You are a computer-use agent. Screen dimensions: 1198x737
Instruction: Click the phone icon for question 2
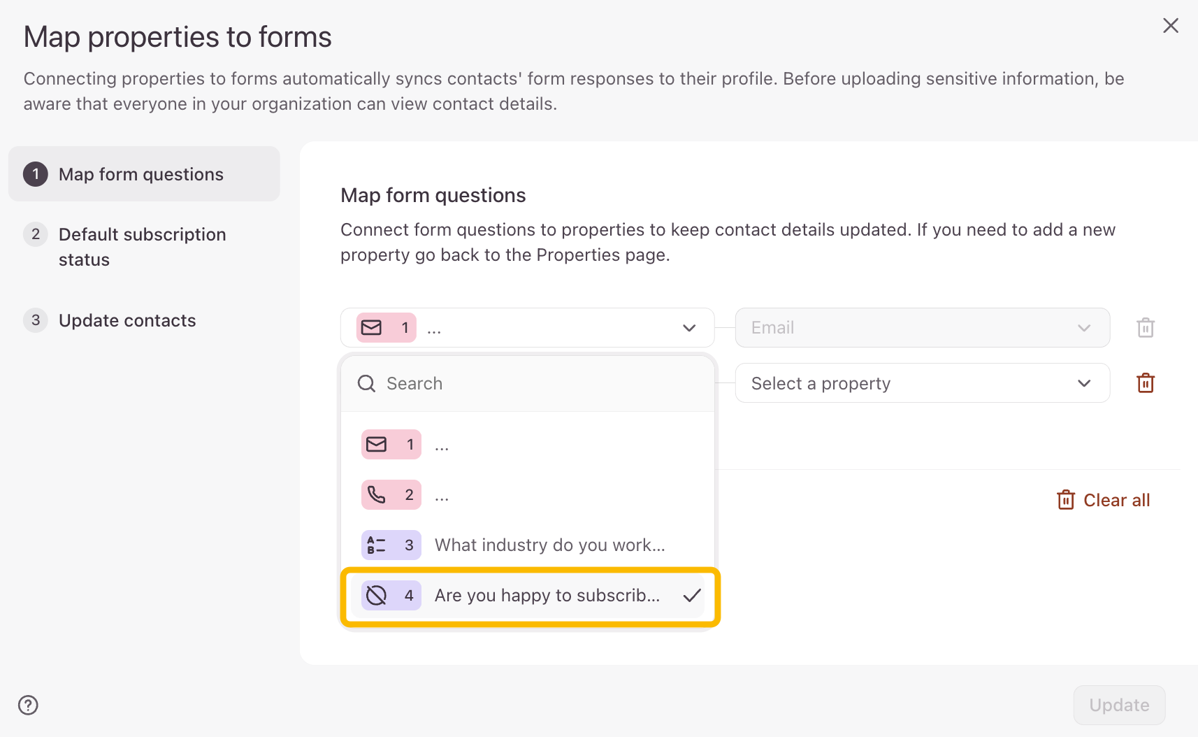point(377,495)
